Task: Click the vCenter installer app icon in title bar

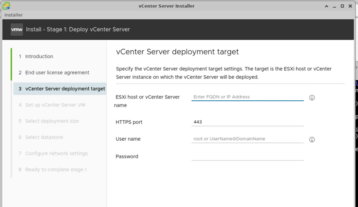Action: (6, 6)
